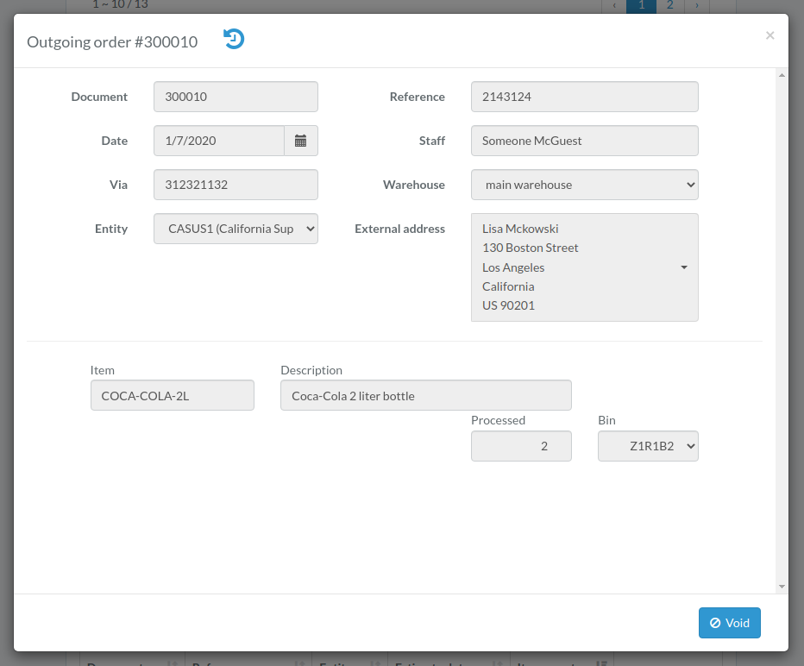Click the Void button
Screen dimensions: 804x666
(x=729, y=622)
